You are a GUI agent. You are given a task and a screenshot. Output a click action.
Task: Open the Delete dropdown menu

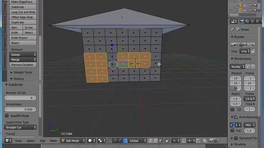tap(23, 55)
